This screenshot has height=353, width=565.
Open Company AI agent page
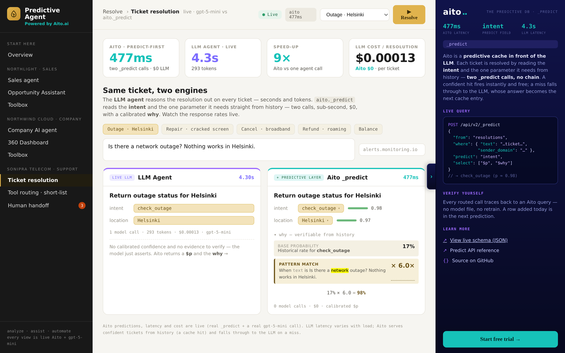pyautogui.click(x=46, y=130)
